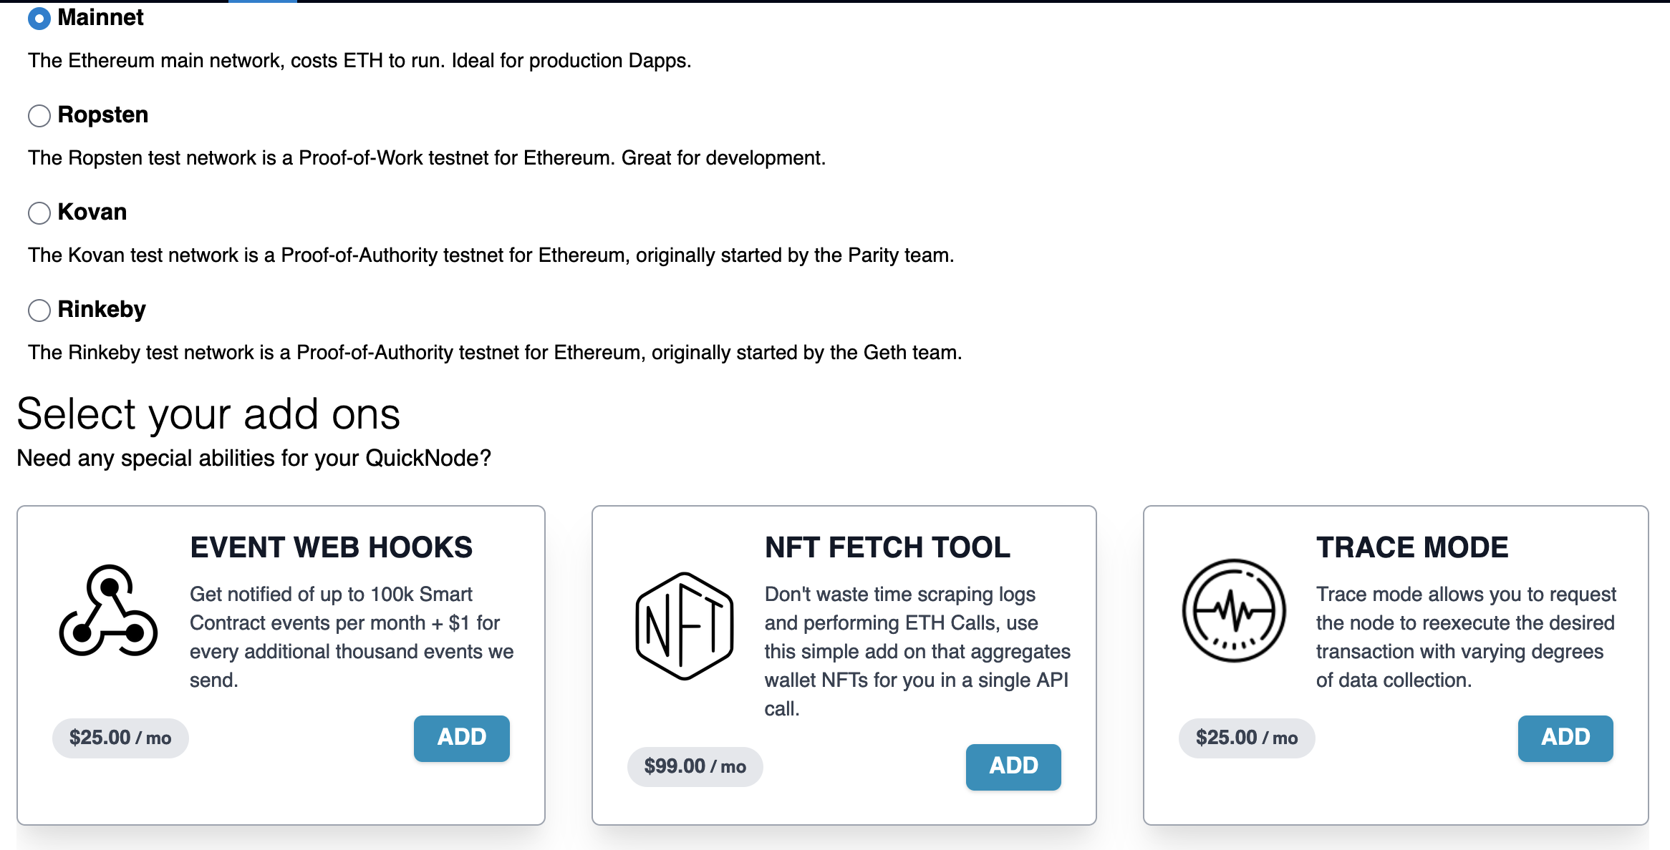Select the Ropsten network option
The image size is (1670, 850).
tap(39, 115)
